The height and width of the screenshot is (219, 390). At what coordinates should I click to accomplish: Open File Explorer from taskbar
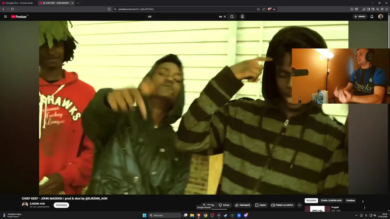tap(192, 215)
